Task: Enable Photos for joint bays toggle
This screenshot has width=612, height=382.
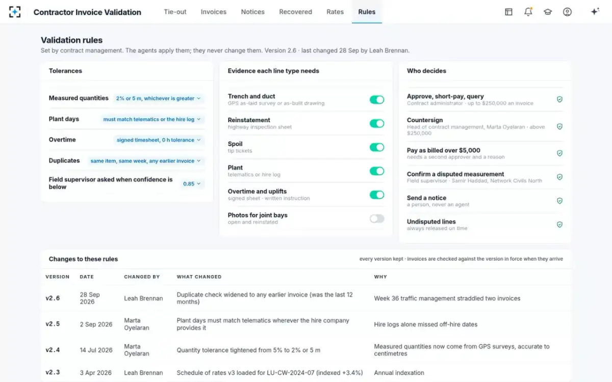Action: pos(377,219)
